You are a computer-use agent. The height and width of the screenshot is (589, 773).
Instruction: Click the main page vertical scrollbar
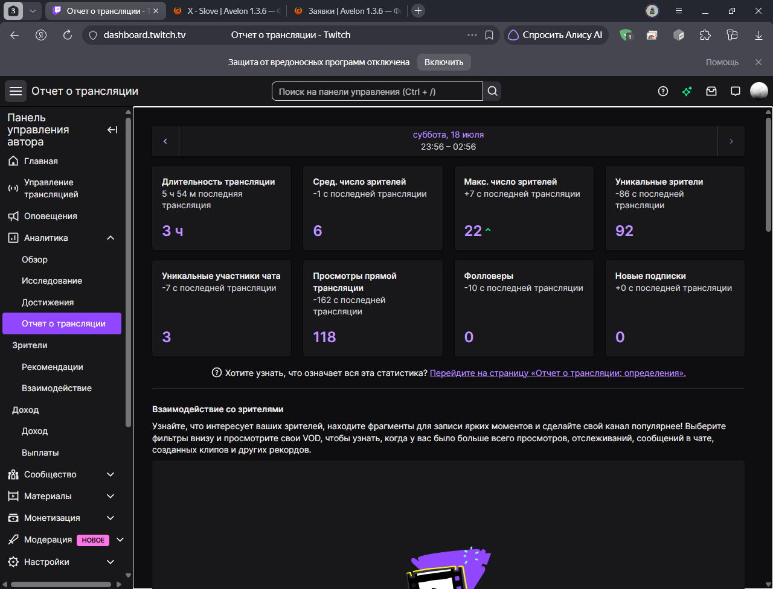(x=769, y=175)
